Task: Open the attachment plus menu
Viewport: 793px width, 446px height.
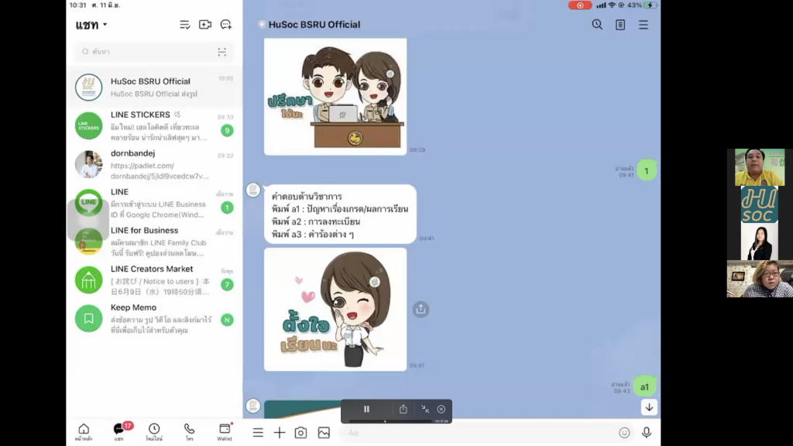Action: point(279,432)
